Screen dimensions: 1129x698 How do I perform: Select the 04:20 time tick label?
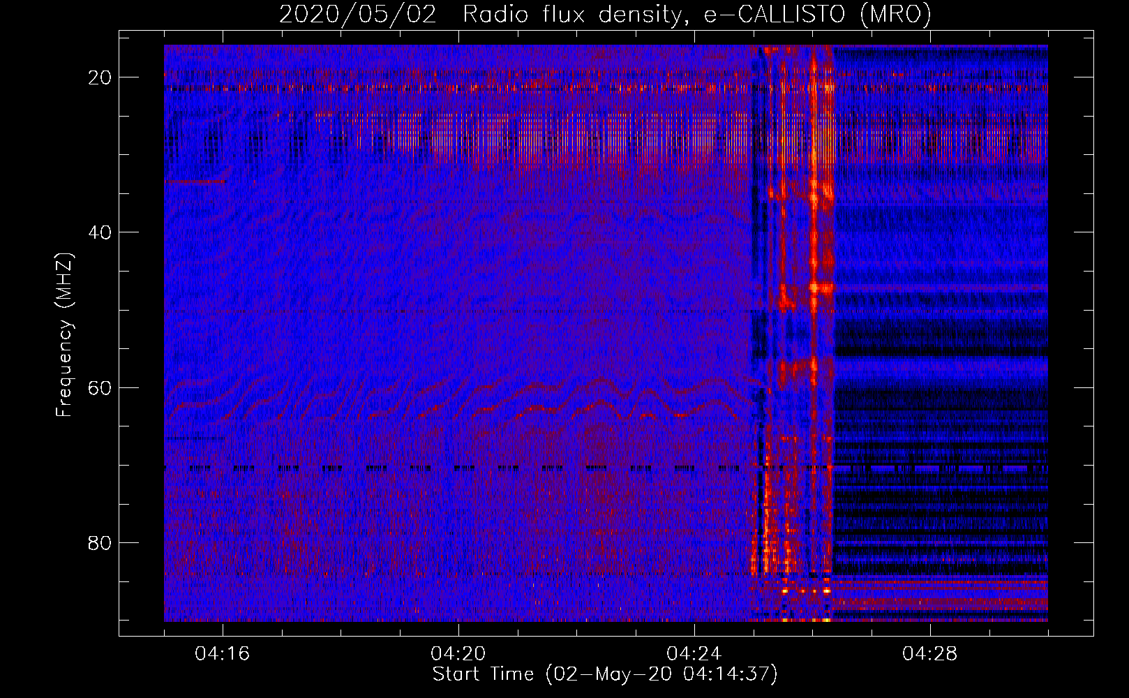[458, 654]
